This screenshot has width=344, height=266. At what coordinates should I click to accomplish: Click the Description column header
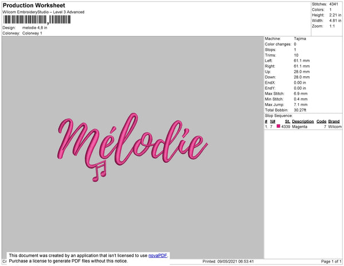[x=303, y=122]
